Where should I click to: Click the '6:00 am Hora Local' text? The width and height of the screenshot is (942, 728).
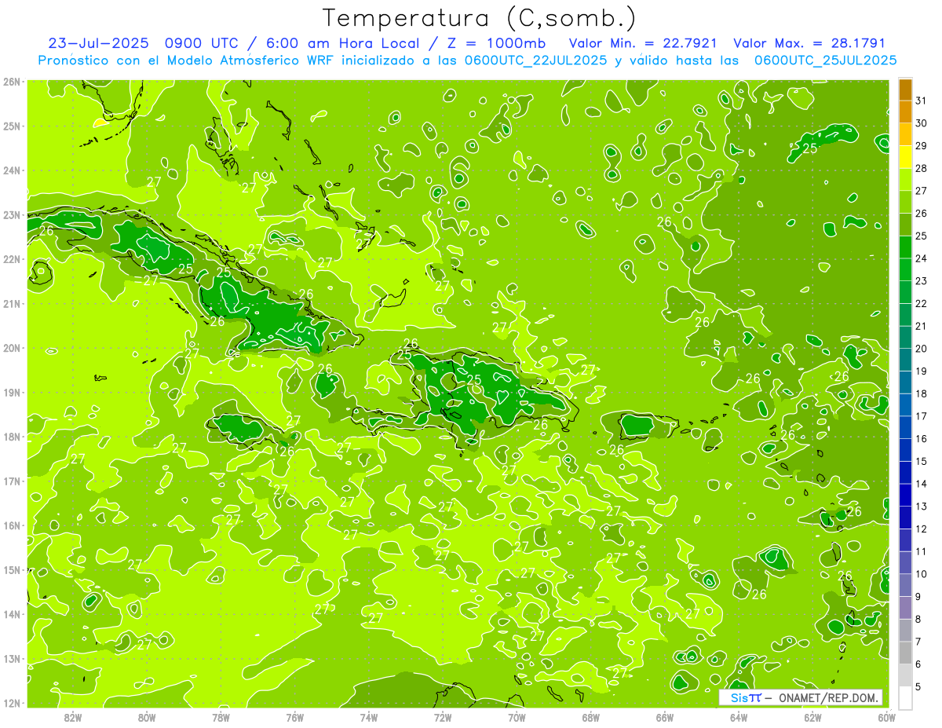click(x=340, y=43)
